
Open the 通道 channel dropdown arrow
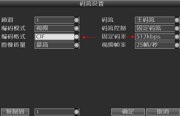tap(76, 20)
